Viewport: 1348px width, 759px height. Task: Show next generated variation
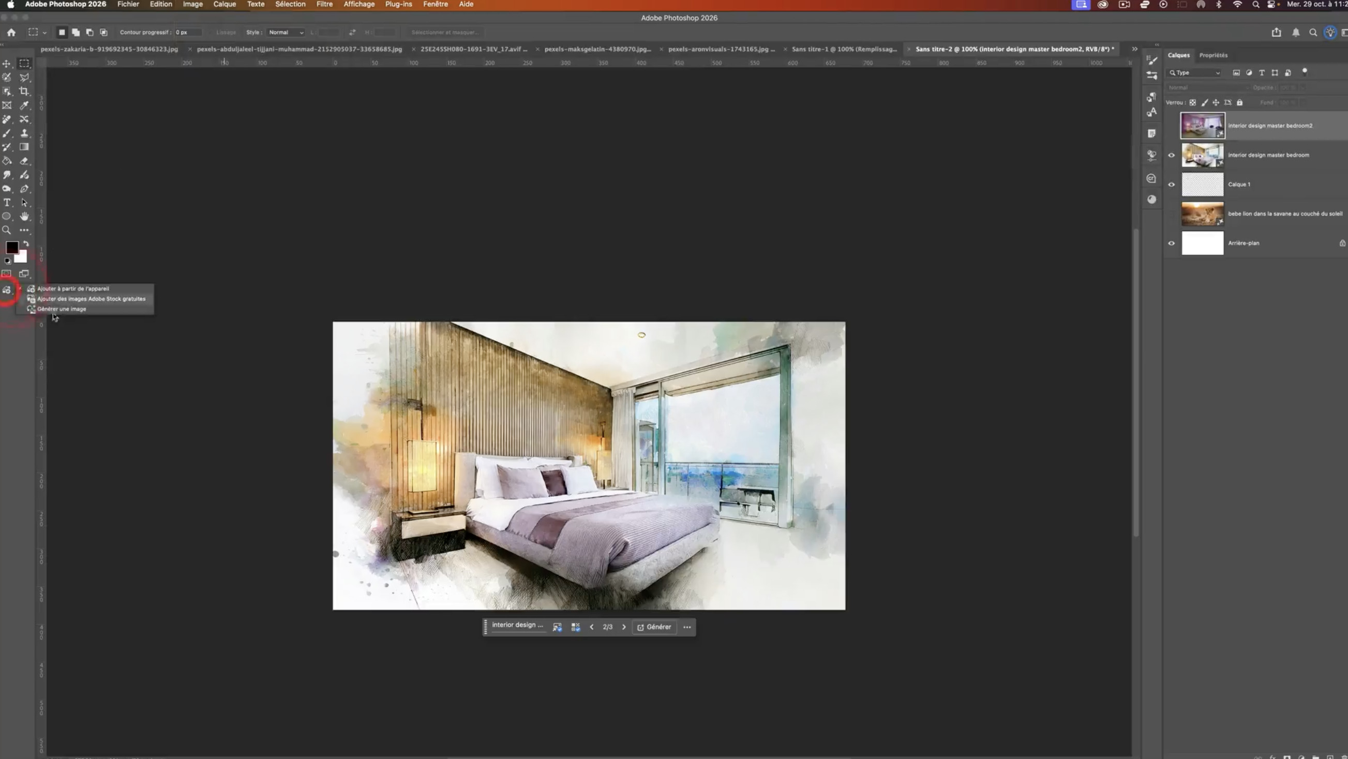click(x=624, y=627)
